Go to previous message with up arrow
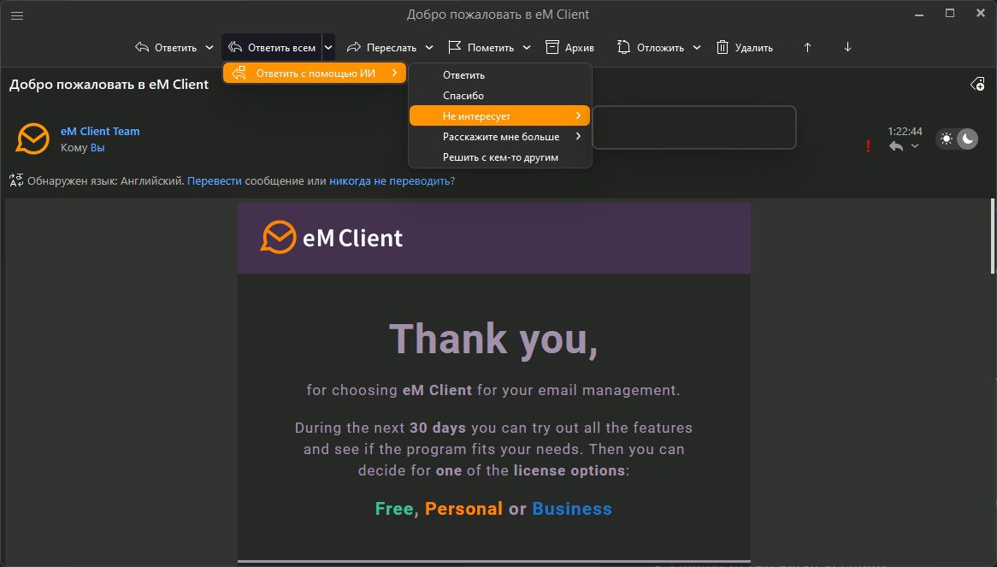Viewport: 997px width, 567px height. click(807, 47)
